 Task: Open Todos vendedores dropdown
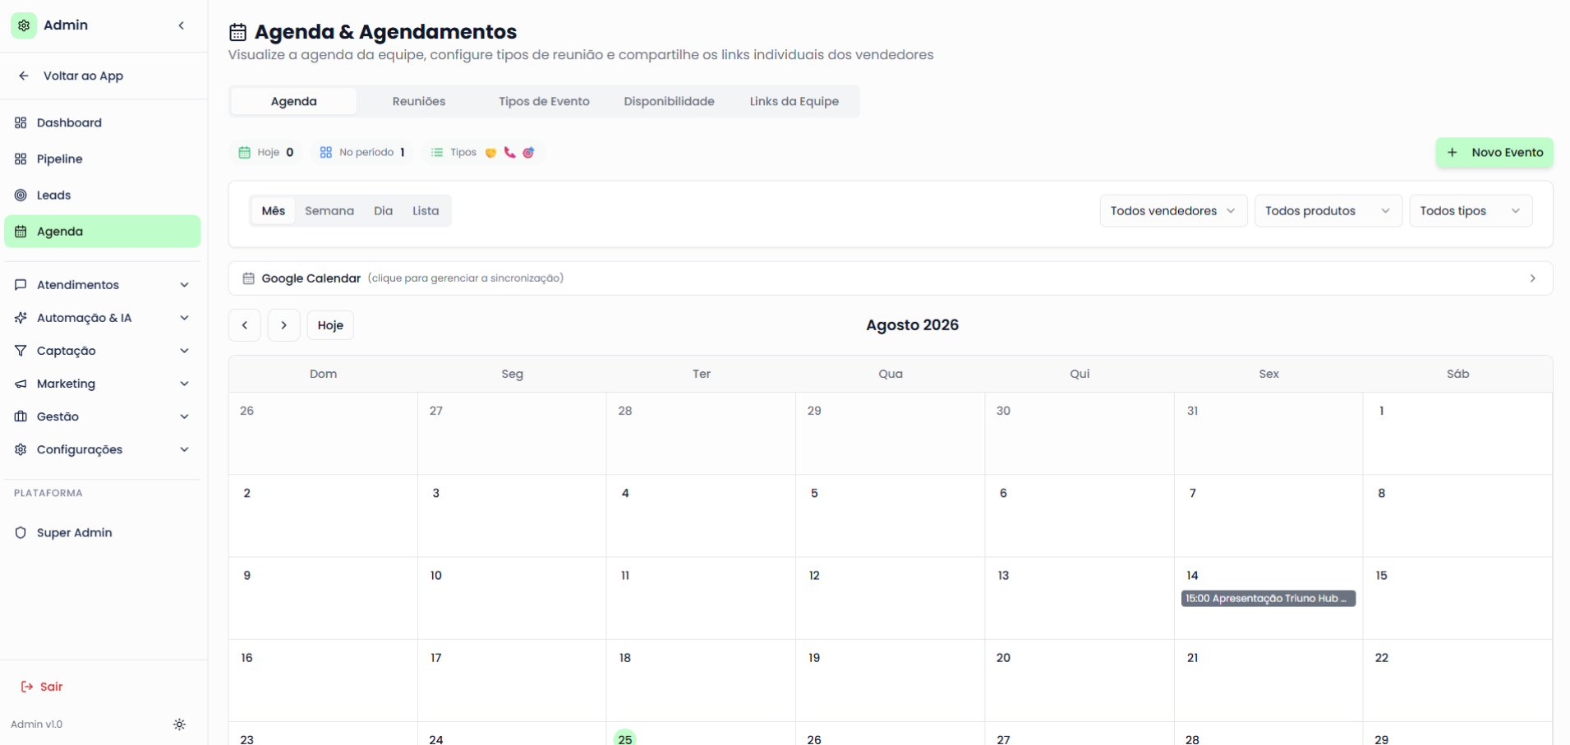[x=1173, y=211]
